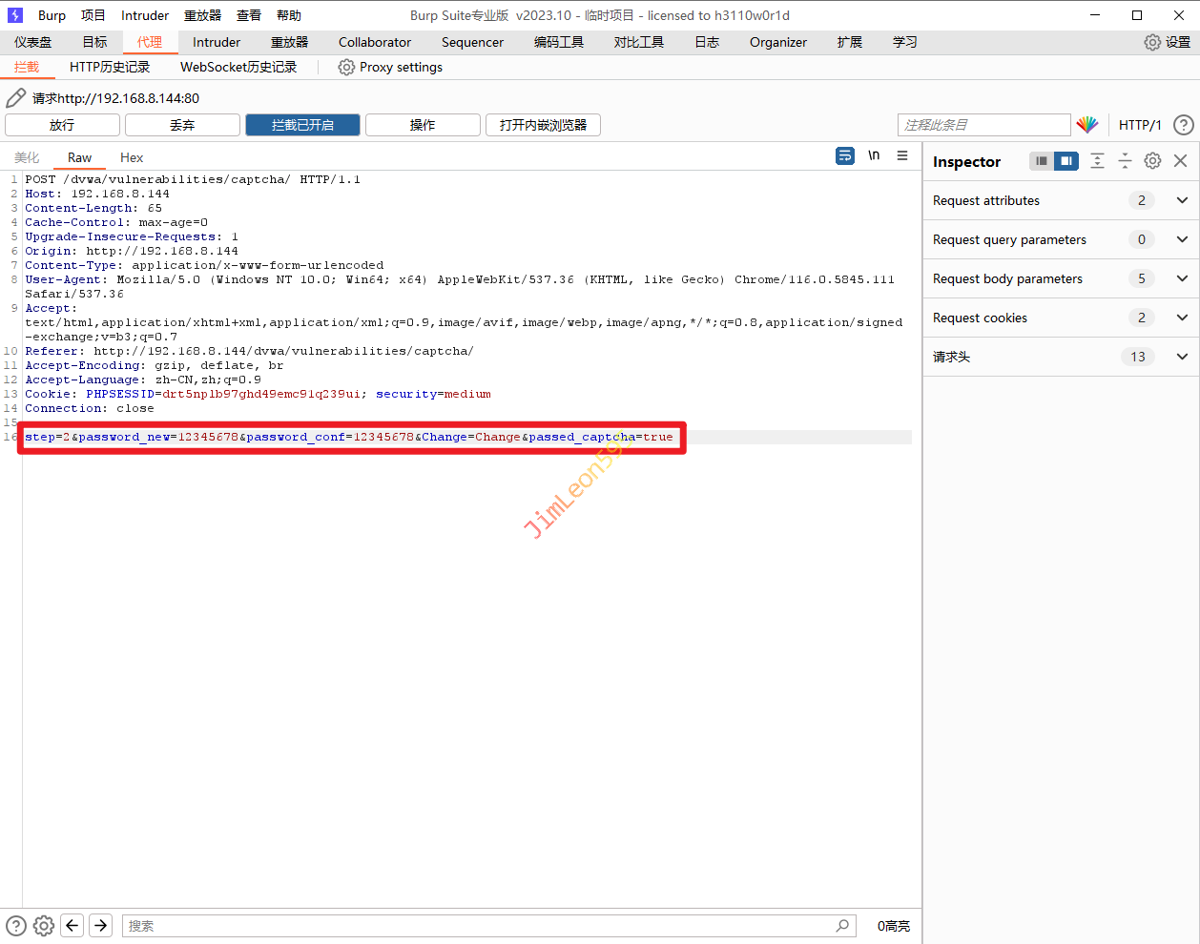Click the 丢弃 (Drop) button
1200x944 pixels.
coord(182,125)
